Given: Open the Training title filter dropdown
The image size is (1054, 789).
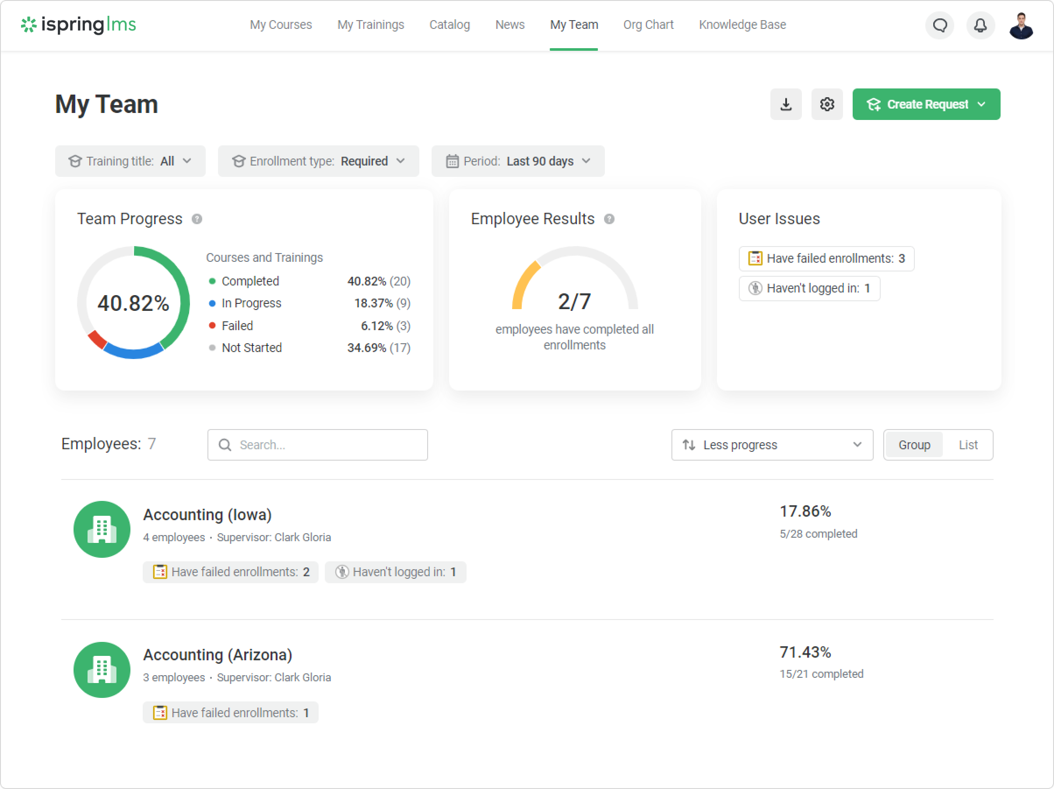Looking at the screenshot, I should click(x=130, y=161).
